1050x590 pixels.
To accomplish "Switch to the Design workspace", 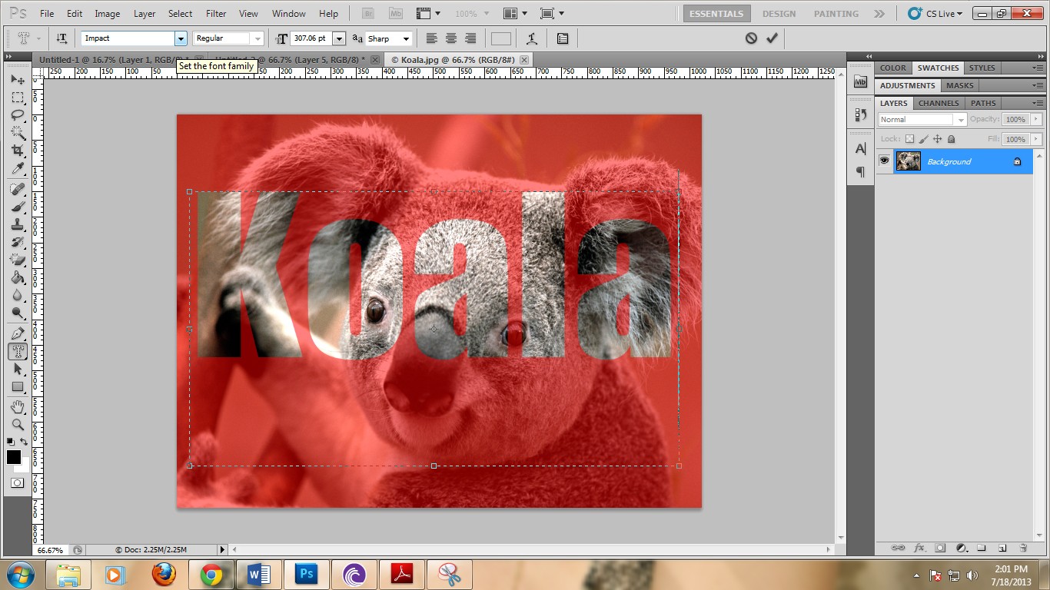I will [x=779, y=14].
